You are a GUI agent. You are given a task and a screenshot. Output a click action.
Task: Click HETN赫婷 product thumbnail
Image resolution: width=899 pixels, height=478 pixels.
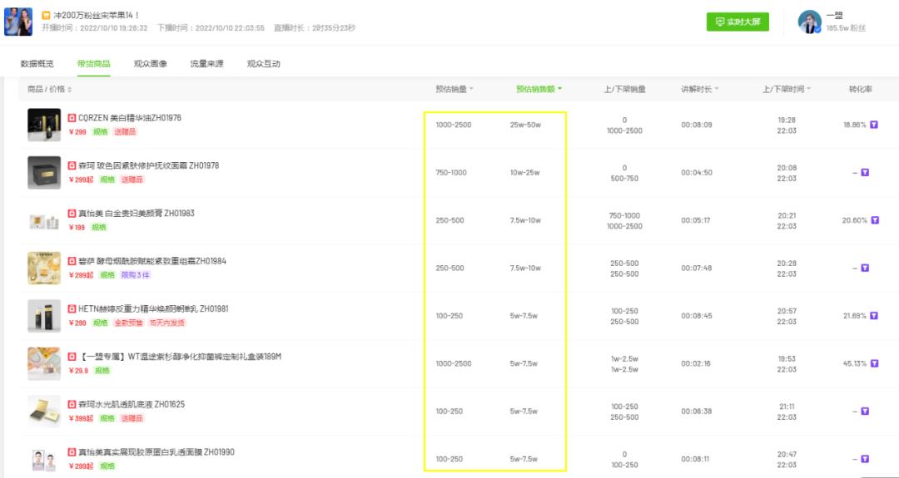[44, 316]
